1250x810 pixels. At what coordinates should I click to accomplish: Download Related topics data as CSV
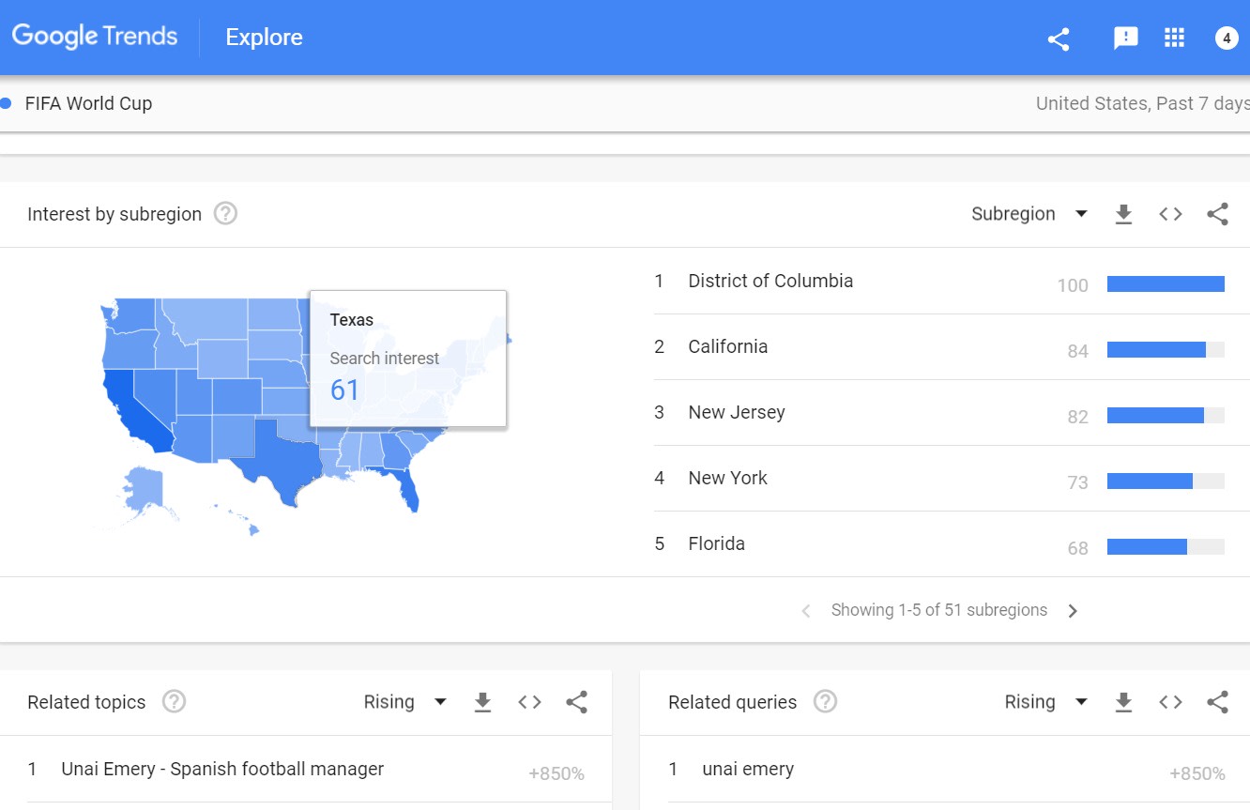pos(482,702)
